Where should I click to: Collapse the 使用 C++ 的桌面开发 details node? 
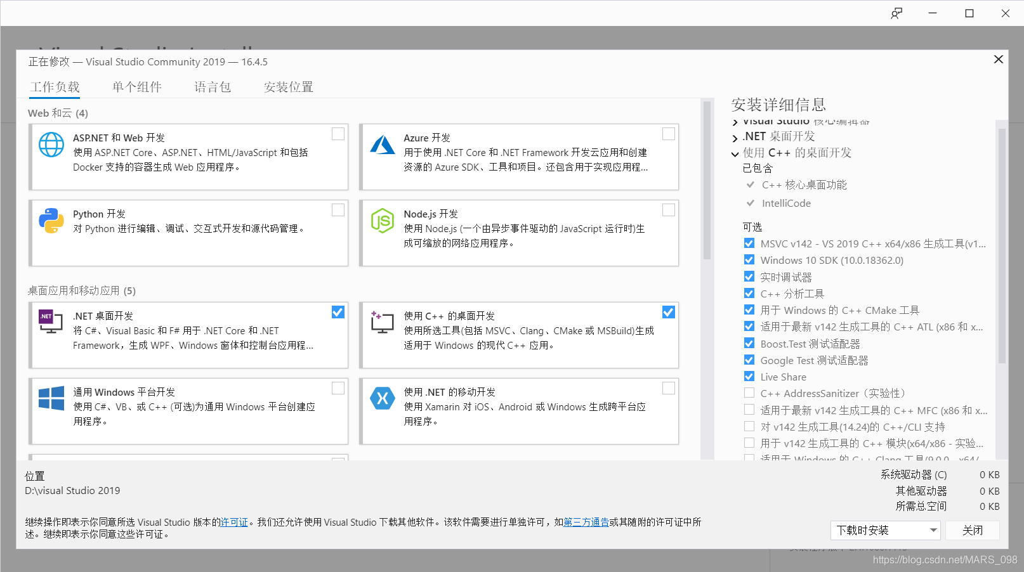735,154
